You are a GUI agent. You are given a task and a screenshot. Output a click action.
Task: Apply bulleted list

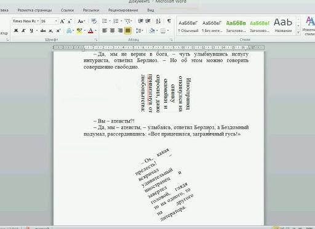[105, 21]
